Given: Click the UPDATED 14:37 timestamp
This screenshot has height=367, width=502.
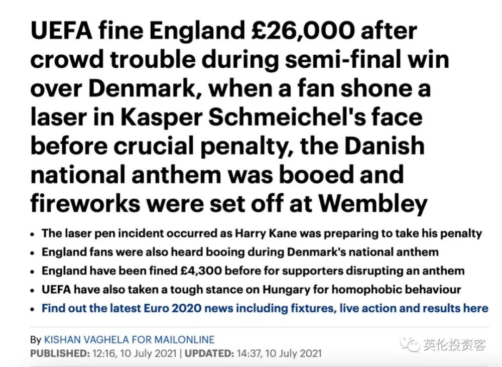Looking at the screenshot, I should point(253,353).
